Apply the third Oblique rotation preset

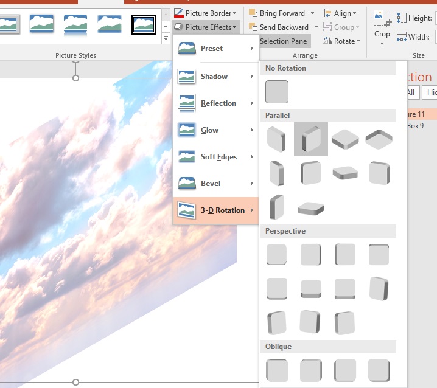coord(345,370)
